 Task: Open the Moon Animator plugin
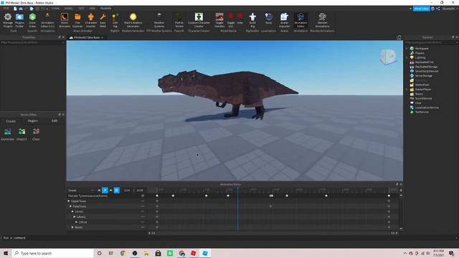(65, 20)
